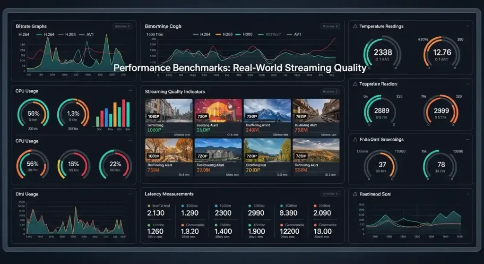Click the red sunset 730P stream thumbnail
Image resolution: width=484 pixels, height=264 pixels.
pyautogui.click(x=217, y=110)
